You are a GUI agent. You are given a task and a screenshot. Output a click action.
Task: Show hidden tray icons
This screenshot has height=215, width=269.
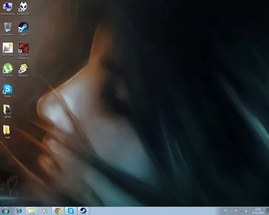[232, 211]
